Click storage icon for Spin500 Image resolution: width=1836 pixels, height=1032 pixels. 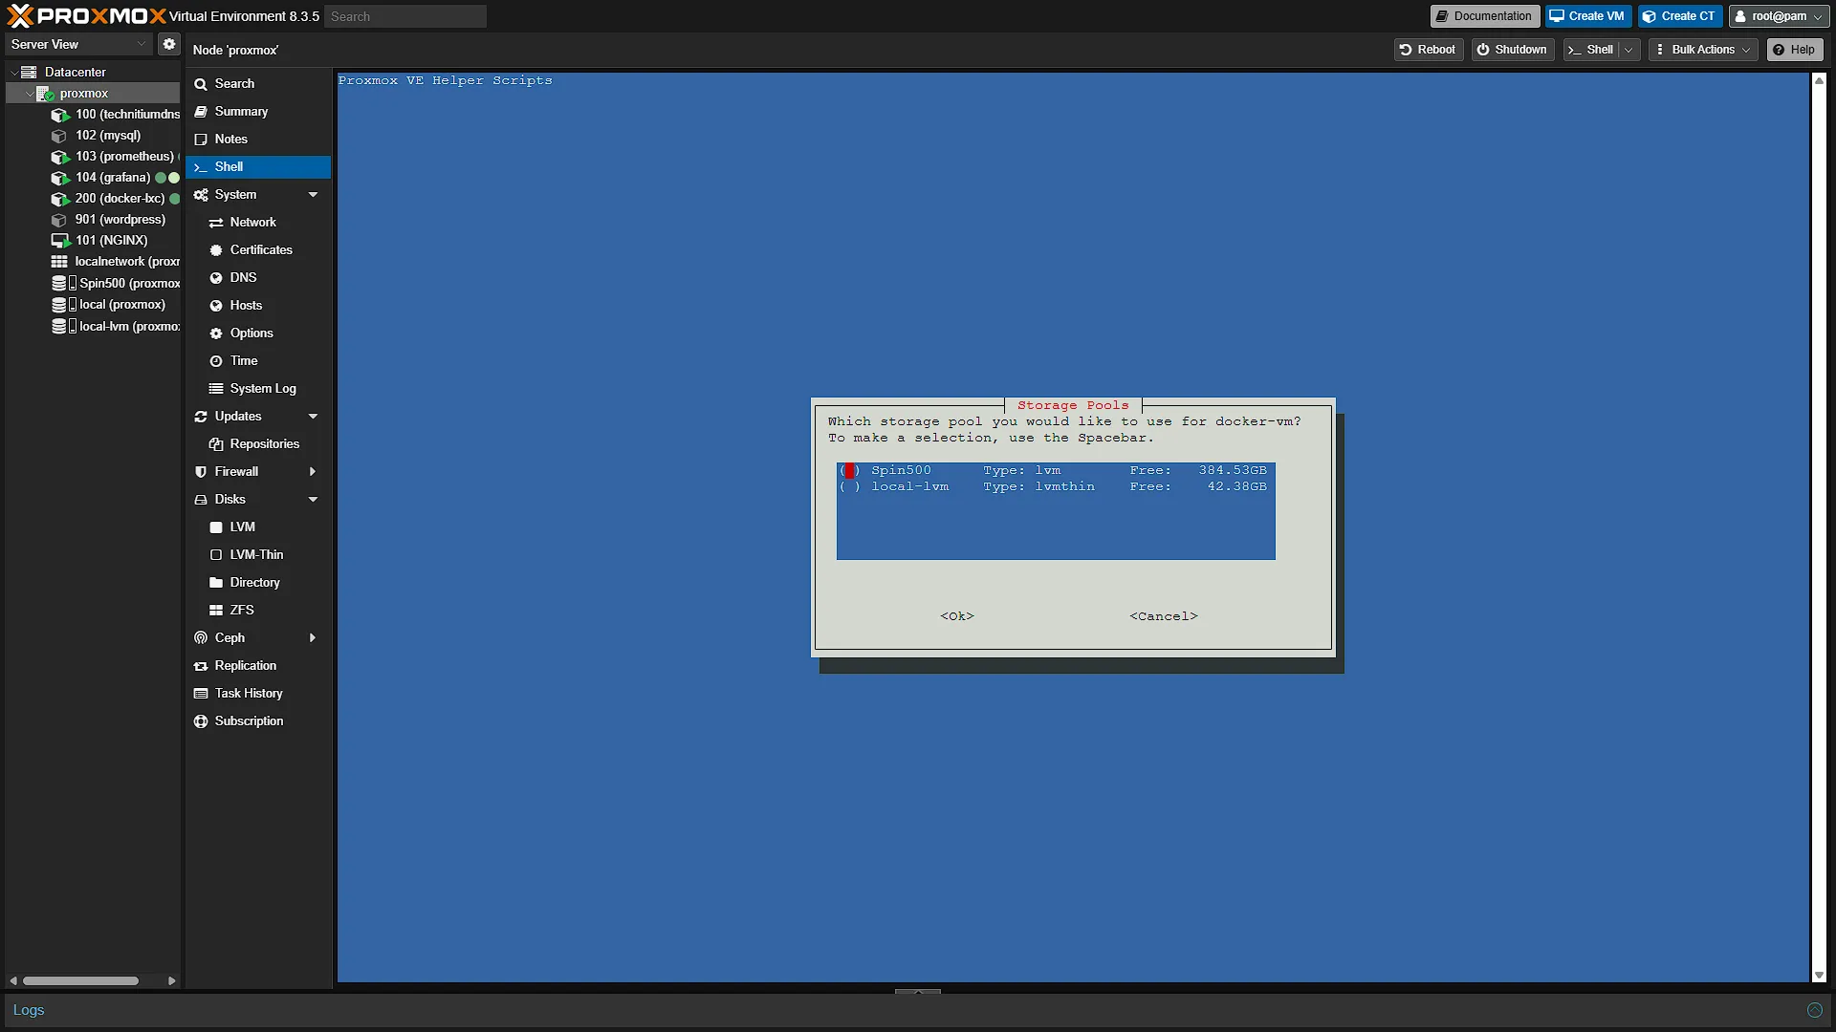63,283
